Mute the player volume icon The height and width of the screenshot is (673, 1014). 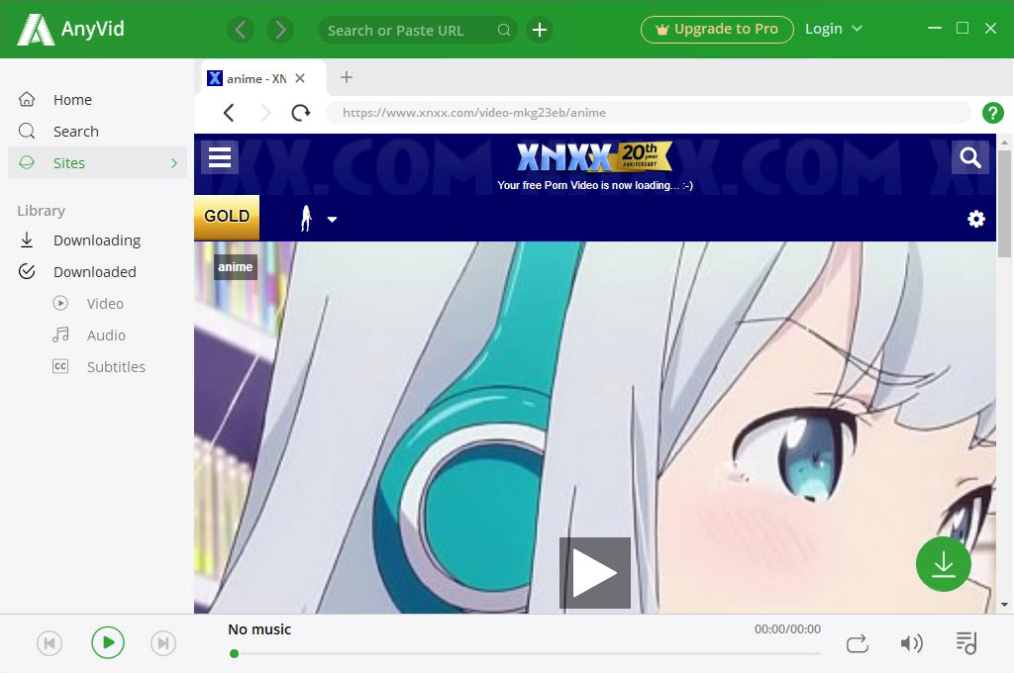911,643
